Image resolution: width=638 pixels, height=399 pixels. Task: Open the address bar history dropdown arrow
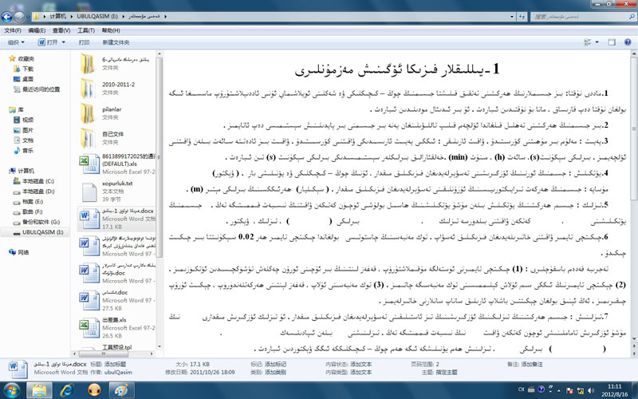512,17
